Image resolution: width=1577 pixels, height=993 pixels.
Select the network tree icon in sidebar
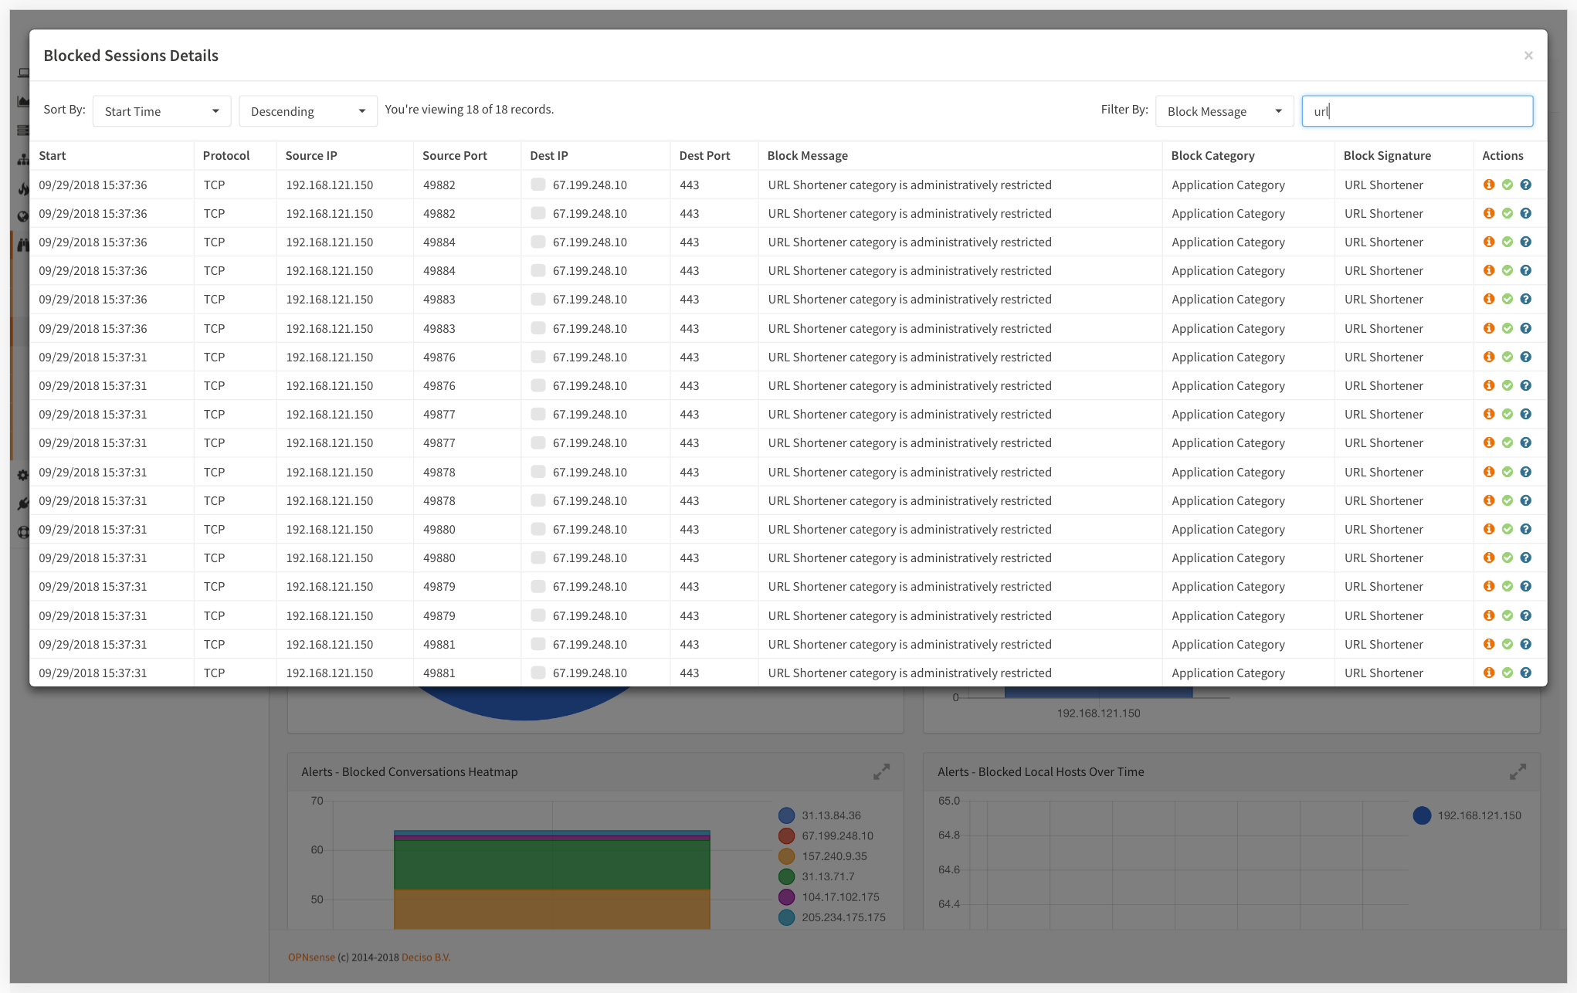coord(23,159)
